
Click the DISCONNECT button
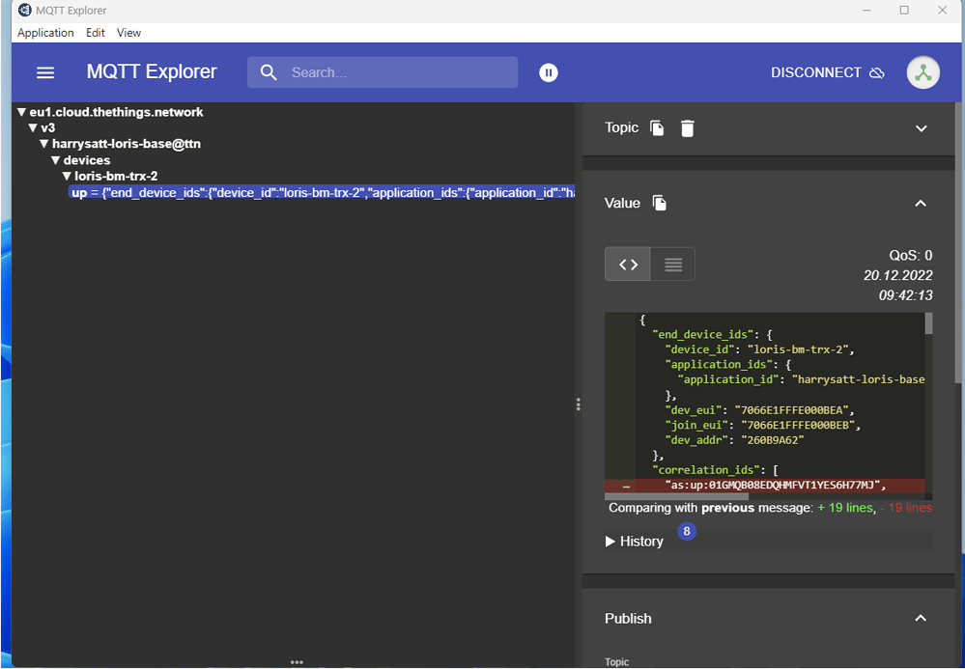(827, 72)
